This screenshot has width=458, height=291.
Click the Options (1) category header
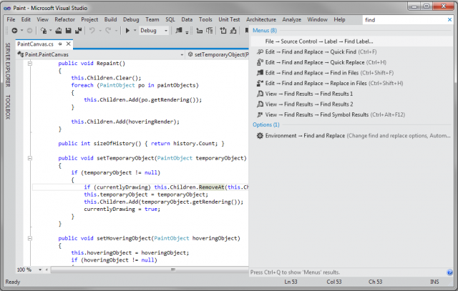click(265, 125)
